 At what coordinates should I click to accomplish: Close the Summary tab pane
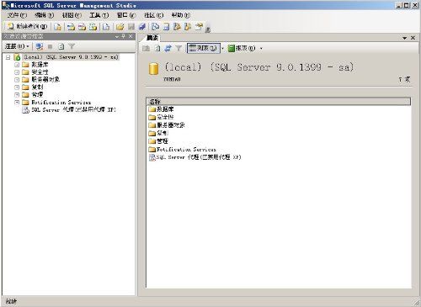(413, 38)
